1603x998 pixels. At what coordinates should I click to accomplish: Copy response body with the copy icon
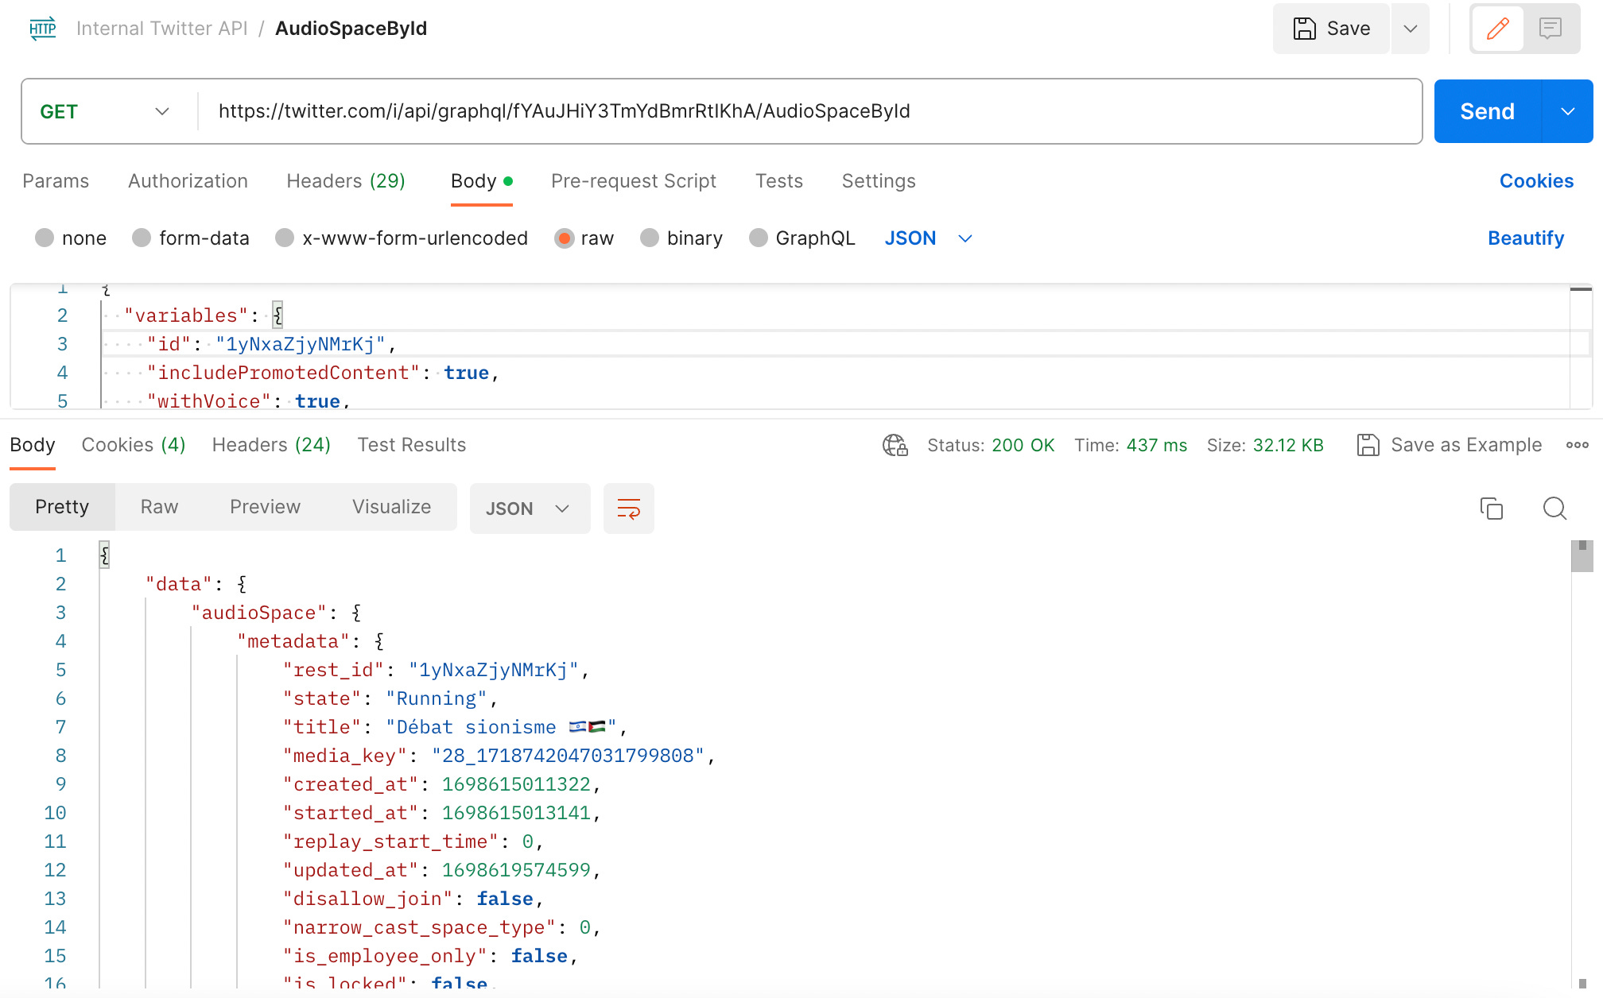click(x=1491, y=509)
